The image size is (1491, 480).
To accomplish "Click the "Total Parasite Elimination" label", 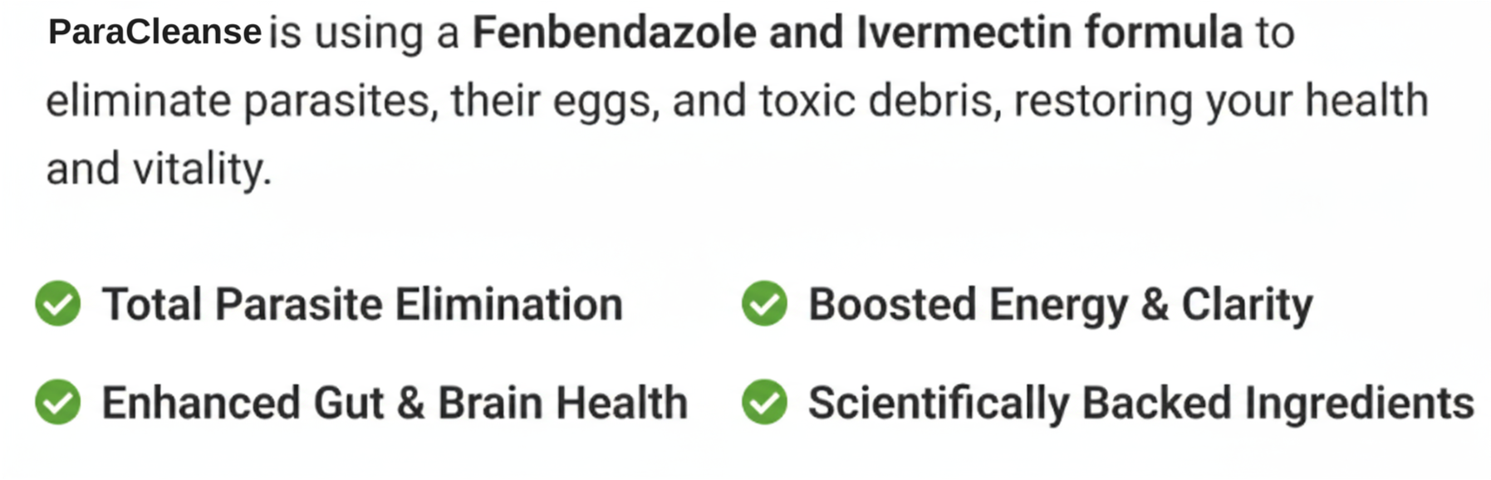I will [x=362, y=304].
